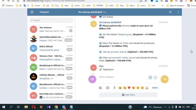Launch Opera from taskbar

[33, 107]
